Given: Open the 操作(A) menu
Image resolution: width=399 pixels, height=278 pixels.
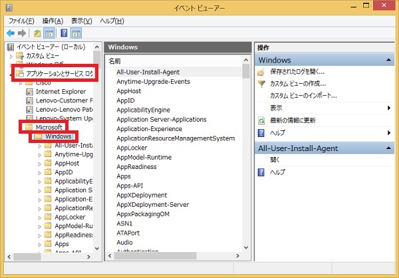Looking at the screenshot, I should click(x=53, y=21).
